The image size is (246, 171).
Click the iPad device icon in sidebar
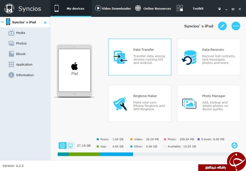click(8, 22)
